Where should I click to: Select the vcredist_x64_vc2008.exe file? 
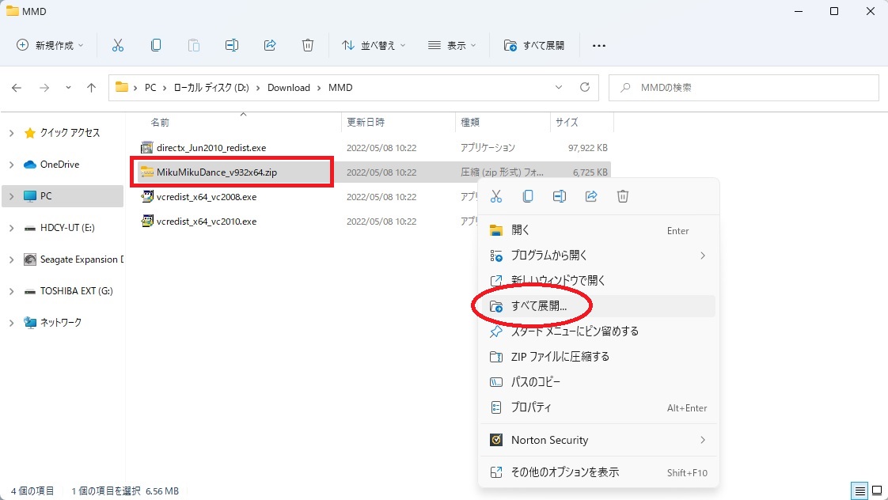point(206,197)
